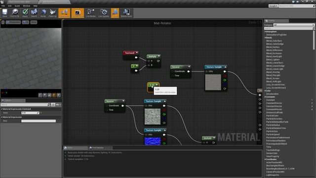Toggle the Live Nodes toolbar button
The height and width of the screenshot is (178, 316).
pyautogui.click(x=91, y=13)
